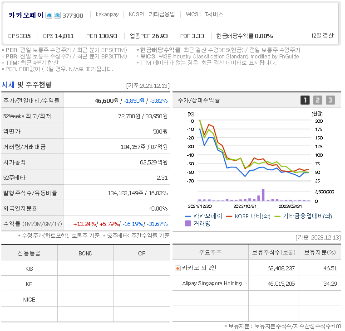Select the 주가/전일대비/수익률 row label
Viewport: 345px width, 331px height.
(x=31, y=101)
